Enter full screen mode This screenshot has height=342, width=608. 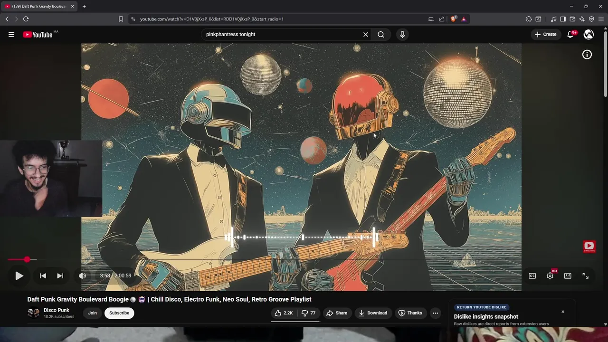[x=585, y=275]
